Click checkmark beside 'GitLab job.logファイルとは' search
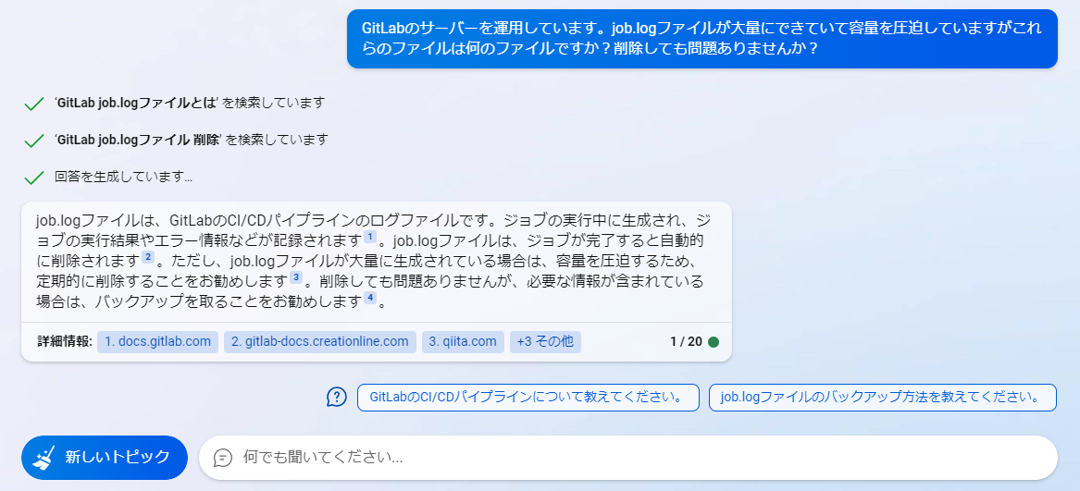The image size is (1080, 491). 33,104
